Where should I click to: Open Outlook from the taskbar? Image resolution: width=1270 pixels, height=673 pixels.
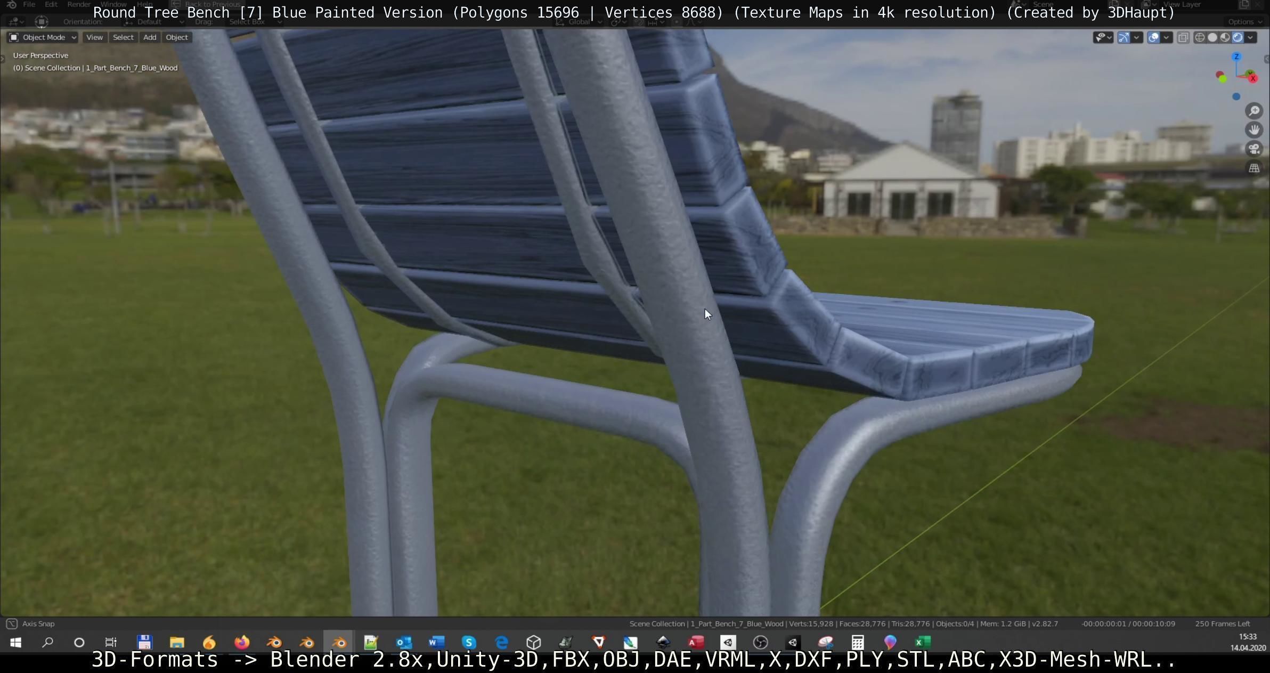(404, 642)
